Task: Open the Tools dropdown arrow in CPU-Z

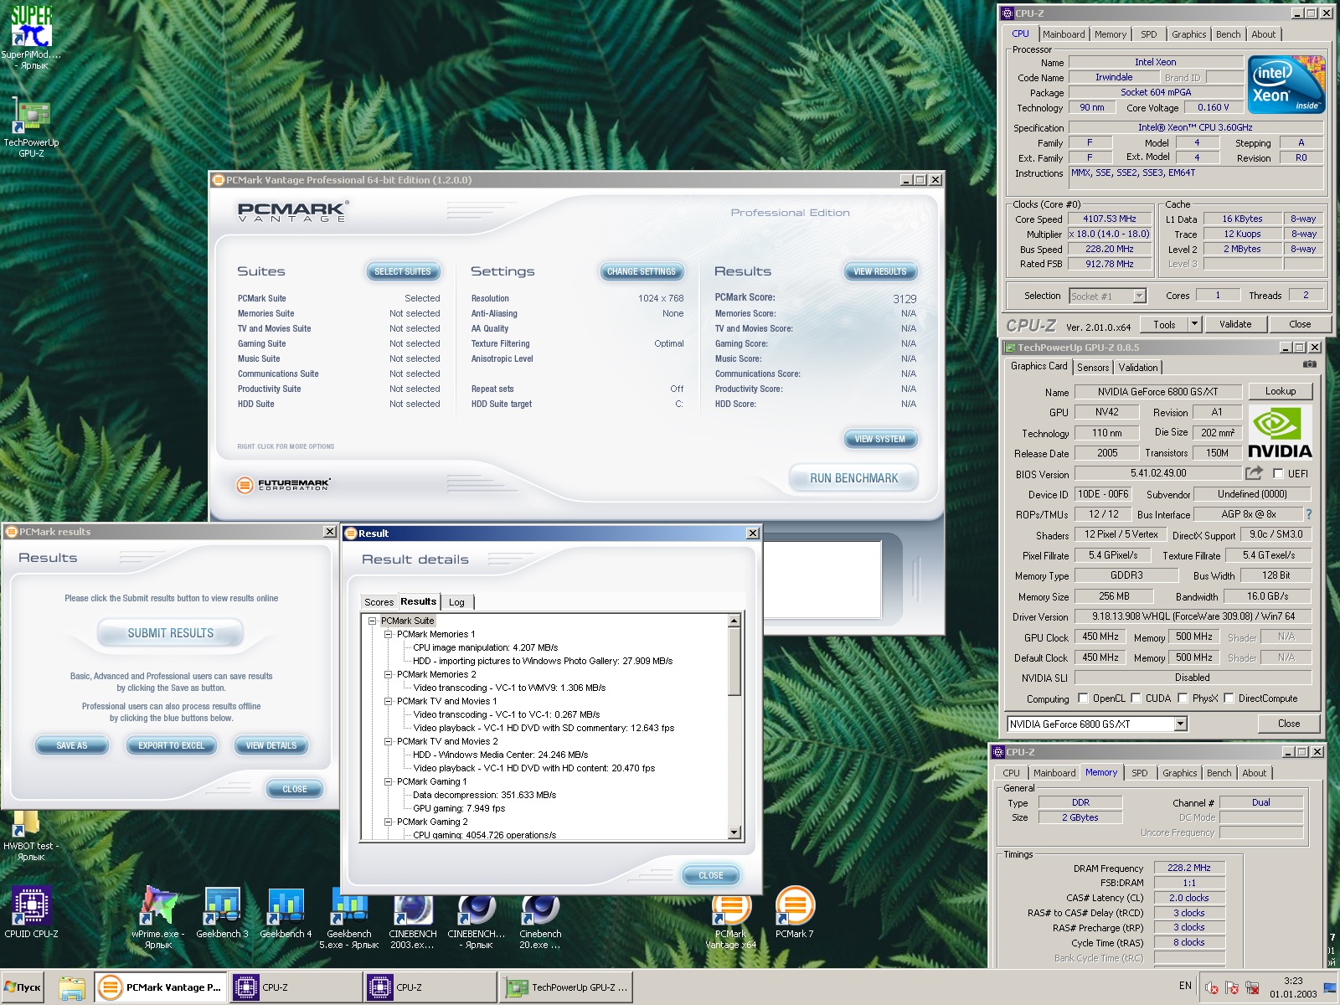Action: 1195,324
